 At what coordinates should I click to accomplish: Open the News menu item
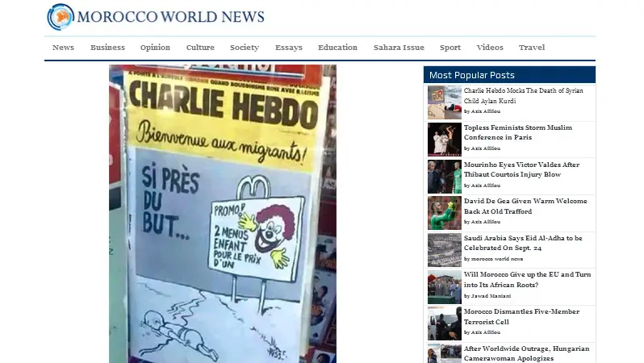tap(63, 48)
